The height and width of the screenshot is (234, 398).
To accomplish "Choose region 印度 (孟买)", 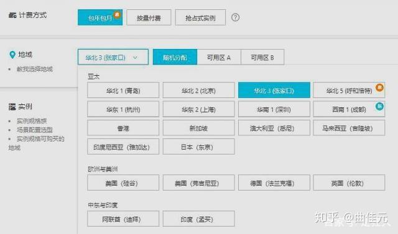I will click(x=198, y=219).
